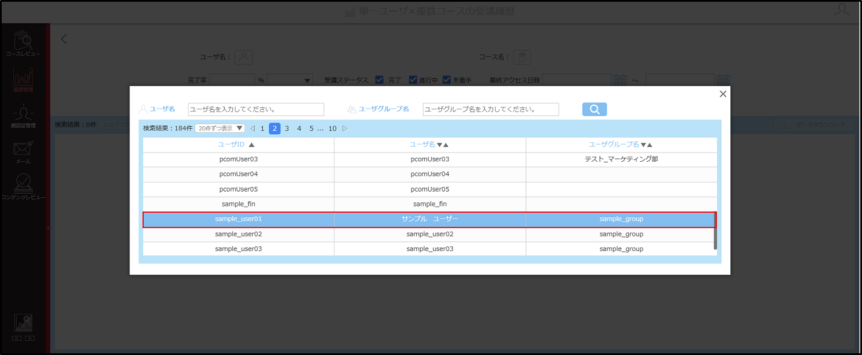
Task: Sort ascending by ユーザID arrow
Action: pyautogui.click(x=252, y=145)
